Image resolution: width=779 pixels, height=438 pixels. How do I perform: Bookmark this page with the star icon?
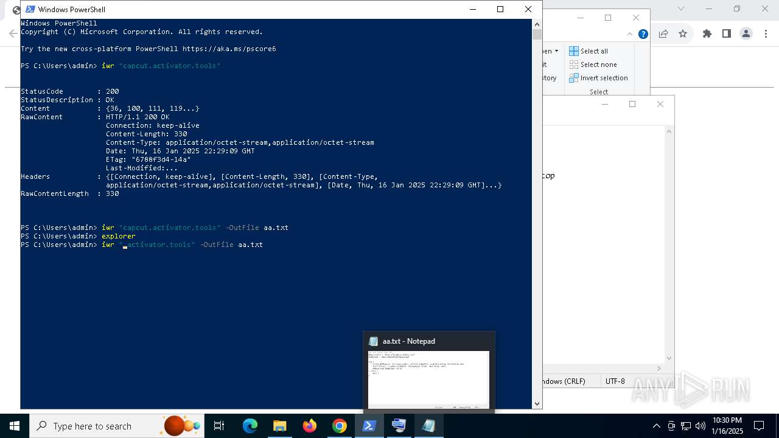click(683, 34)
